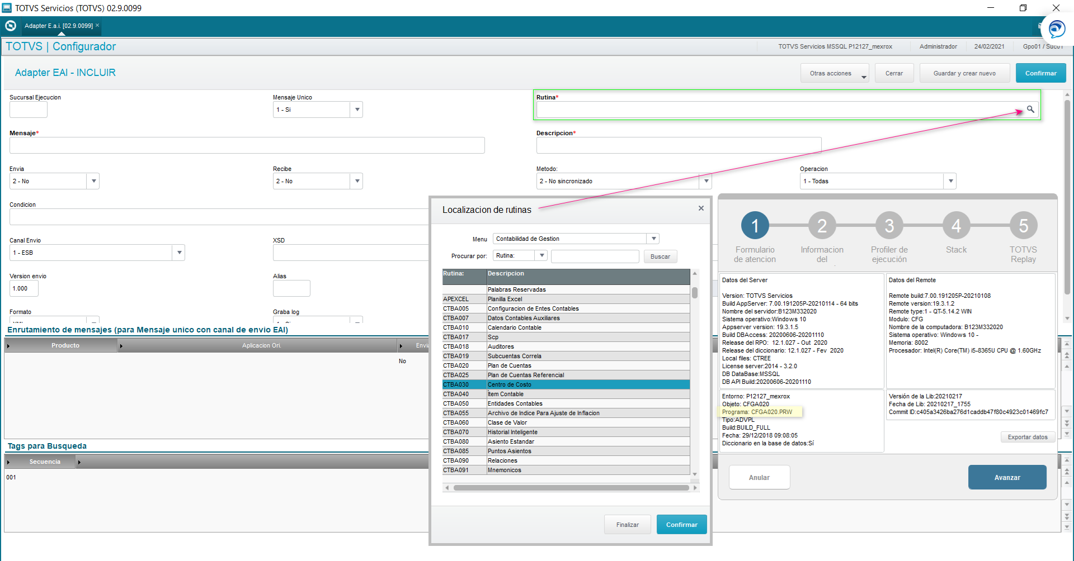Select the Palabras Reservadas row
1074x561 pixels.
click(566, 289)
